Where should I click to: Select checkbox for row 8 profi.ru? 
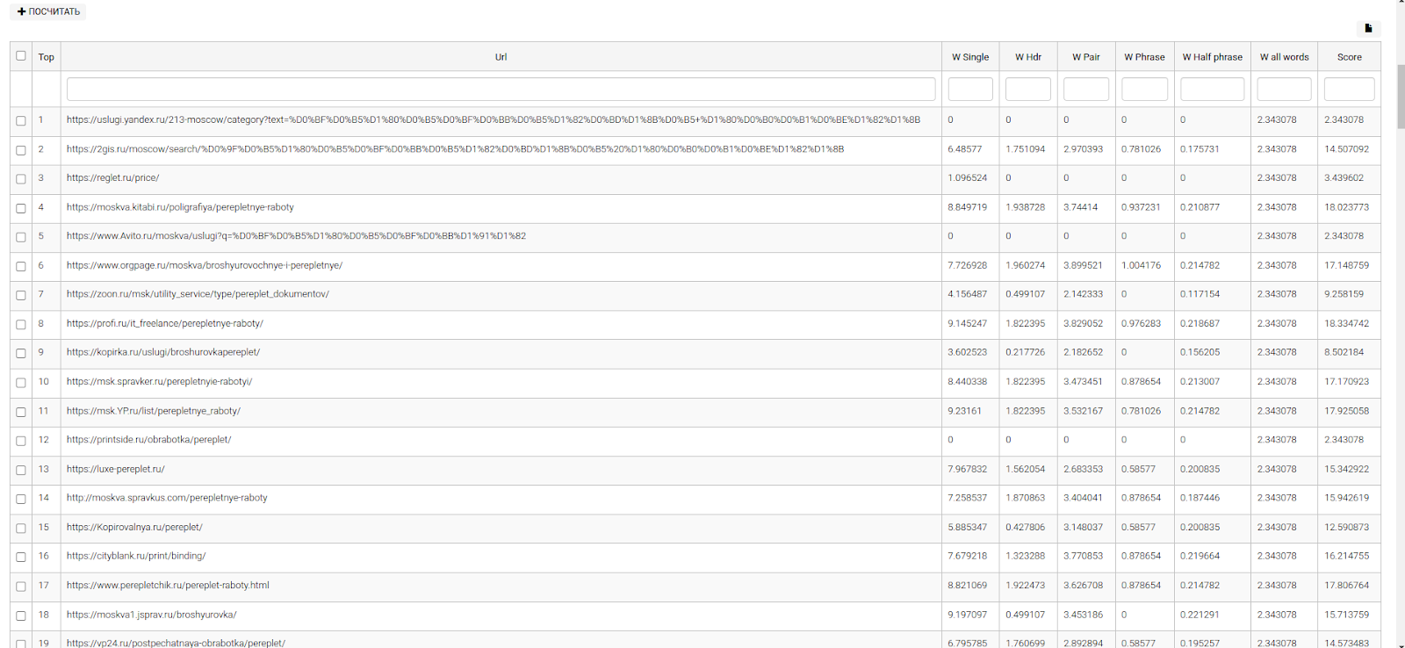21,325
